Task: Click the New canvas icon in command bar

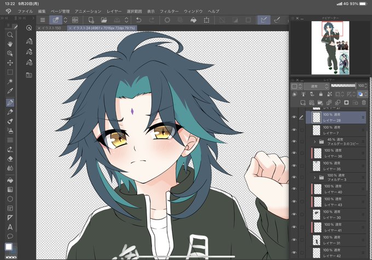Action: click(x=91, y=20)
